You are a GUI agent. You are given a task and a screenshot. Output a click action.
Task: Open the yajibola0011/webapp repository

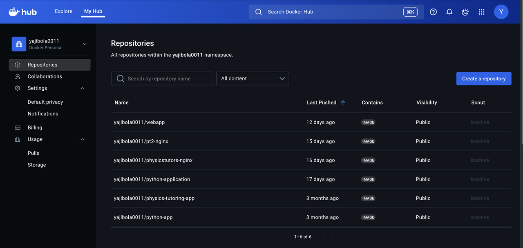click(139, 123)
